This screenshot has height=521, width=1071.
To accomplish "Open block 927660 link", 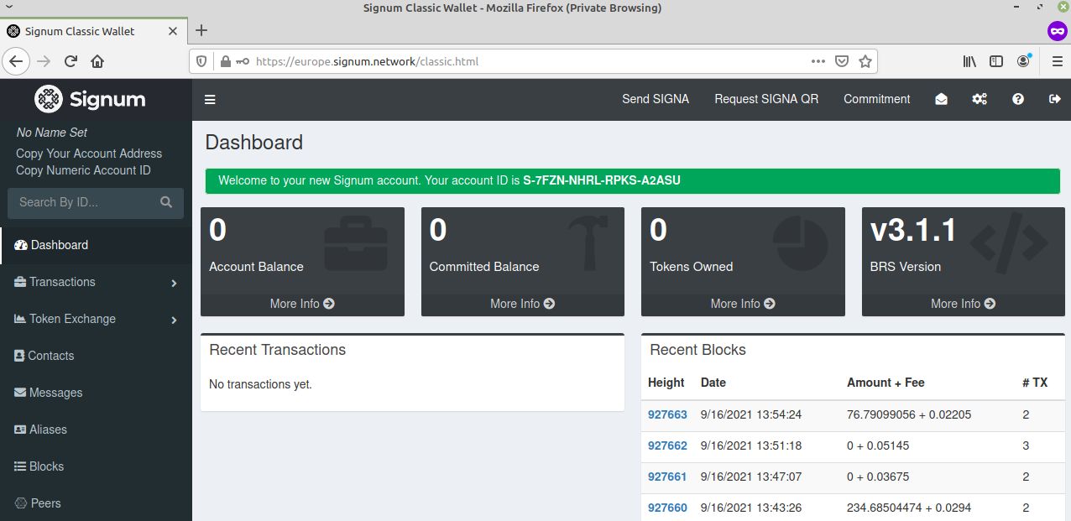I will pyautogui.click(x=667, y=508).
